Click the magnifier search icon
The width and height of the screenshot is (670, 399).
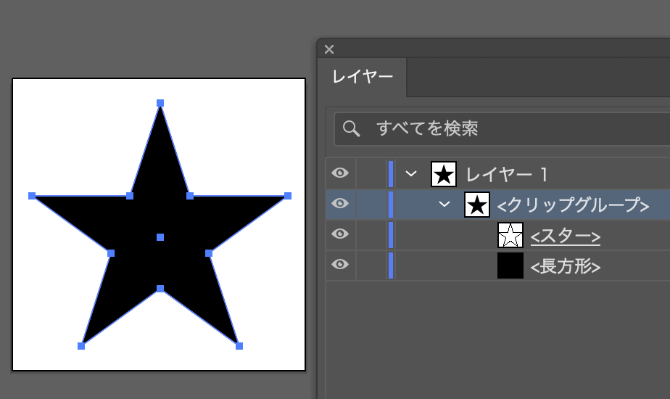[351, 128]
